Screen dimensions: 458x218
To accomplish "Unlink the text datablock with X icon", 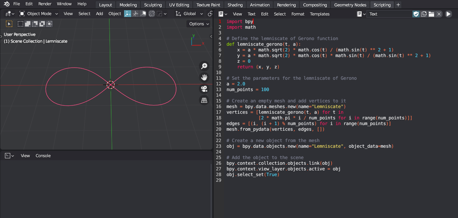I will (x=439, y=14).
